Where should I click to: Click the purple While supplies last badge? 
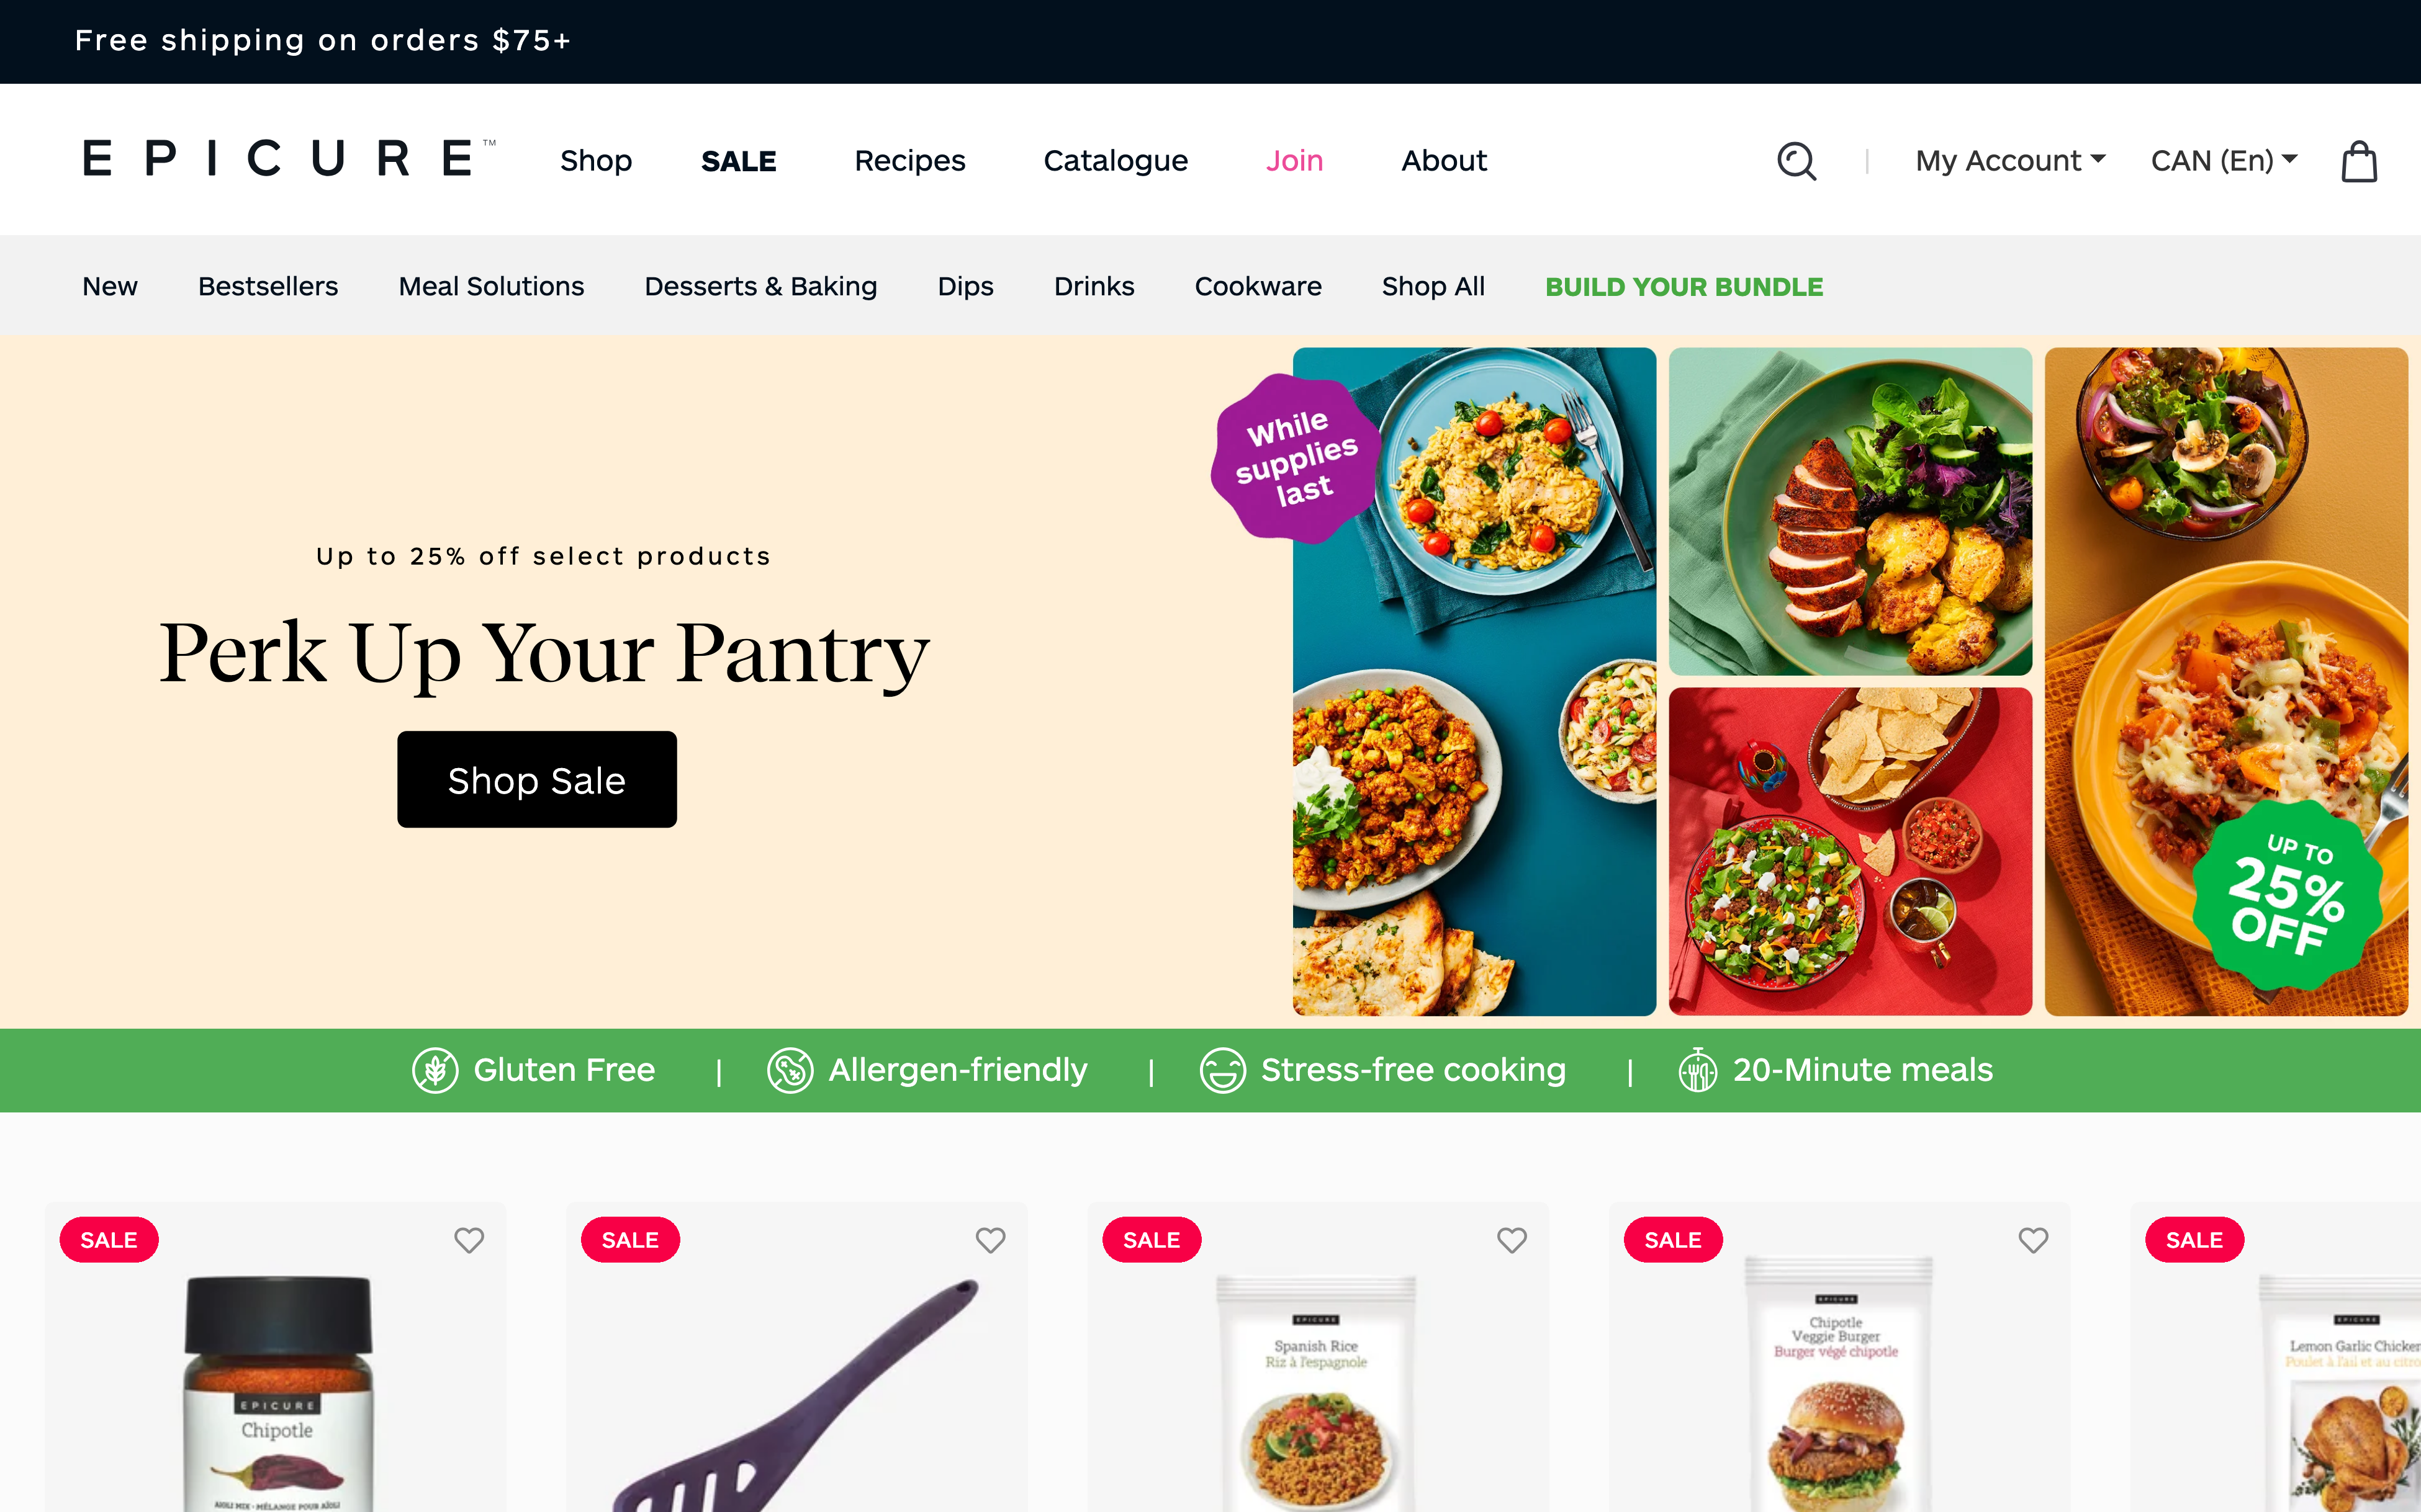coord(1297,458)
